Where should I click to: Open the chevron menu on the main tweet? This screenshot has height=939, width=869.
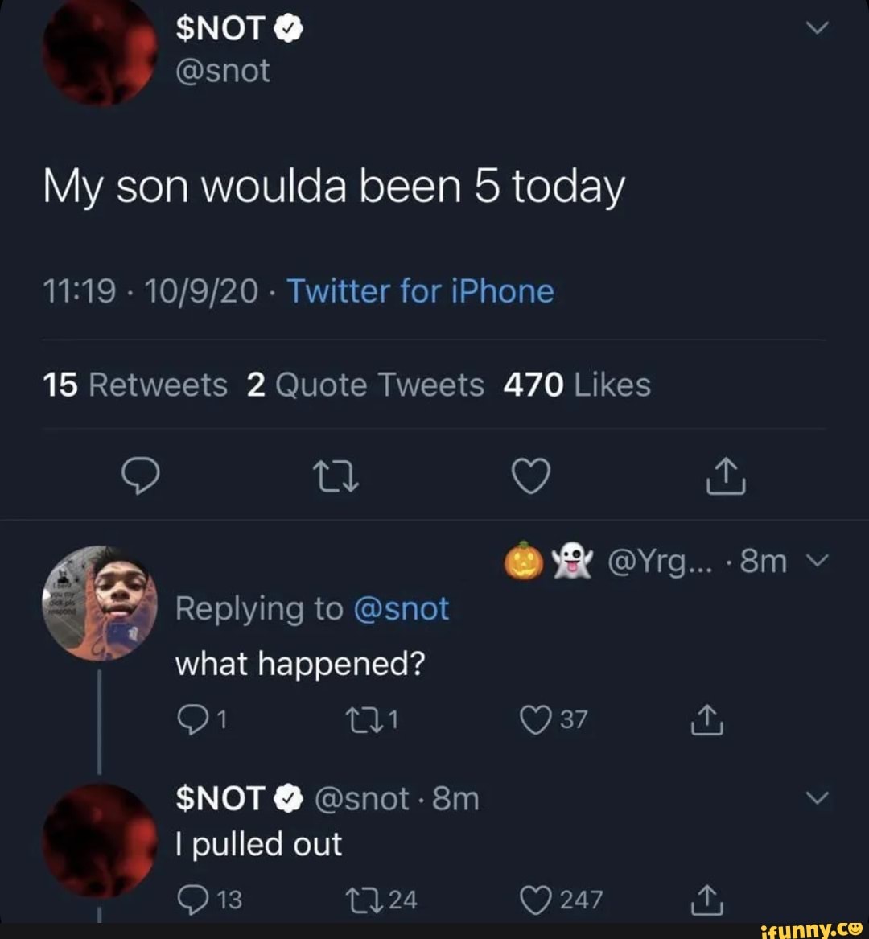pyautogui.click(x=818, y=27)
